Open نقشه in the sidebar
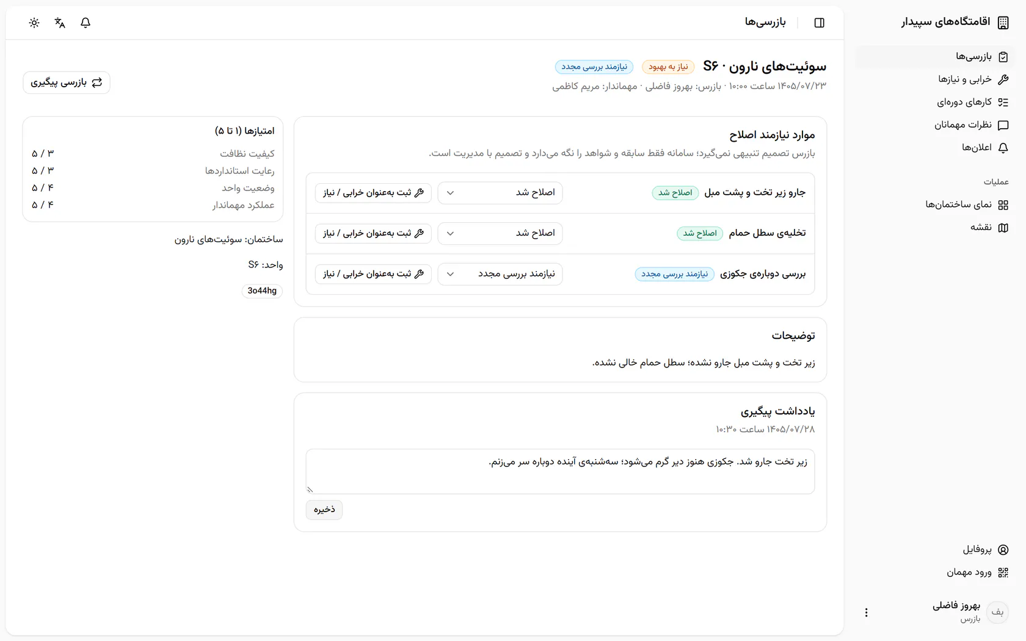The width and height of the screenshot is (1026, 641). coord(934,228)
